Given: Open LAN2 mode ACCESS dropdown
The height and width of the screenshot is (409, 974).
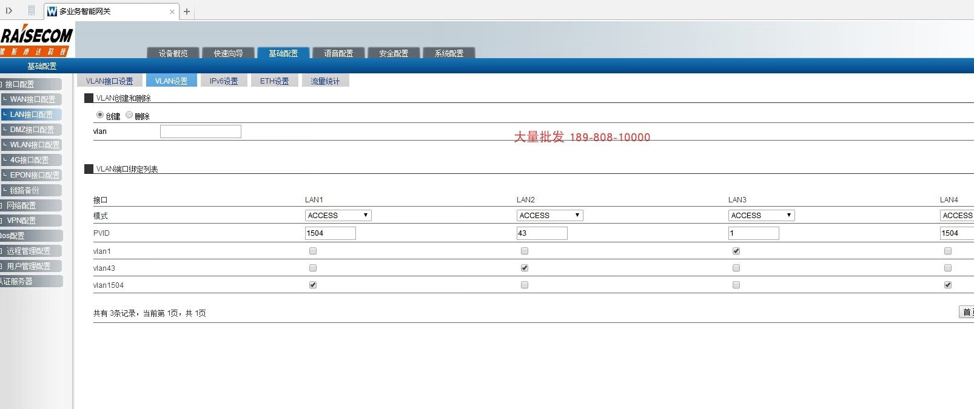Looking at the screenshot, I should [x=549, y=215].
